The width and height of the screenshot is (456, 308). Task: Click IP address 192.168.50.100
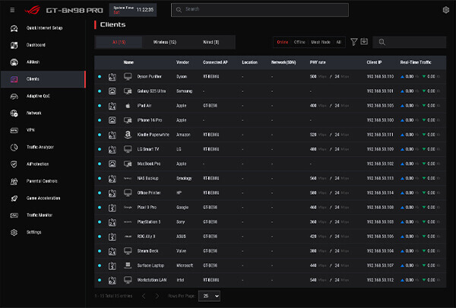380,120
